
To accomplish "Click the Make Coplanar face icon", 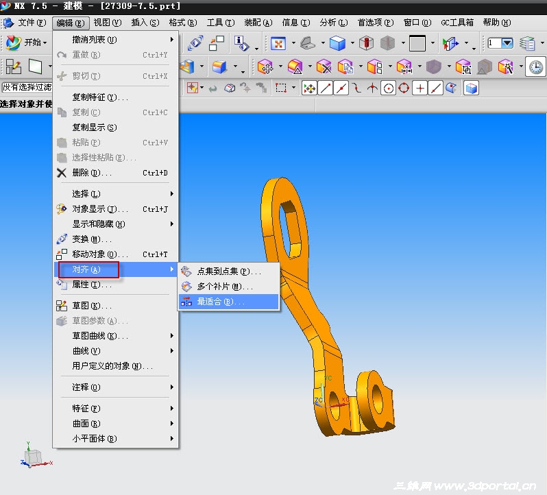I will [375, 67].
